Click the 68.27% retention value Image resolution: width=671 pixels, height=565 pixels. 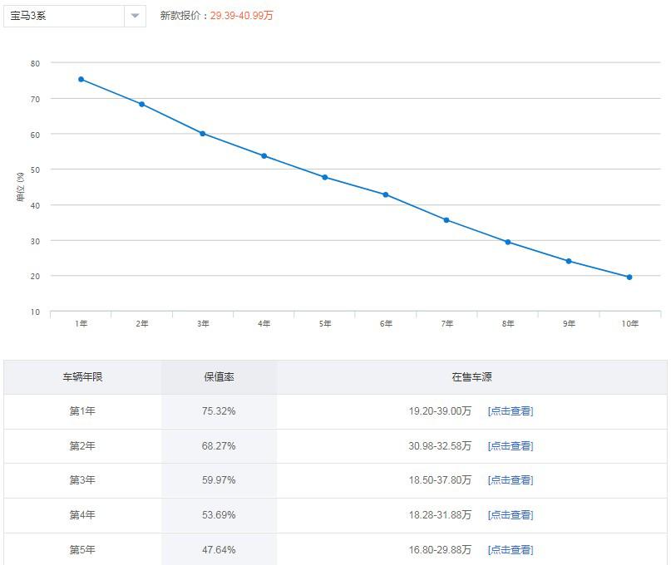(219, 446)
